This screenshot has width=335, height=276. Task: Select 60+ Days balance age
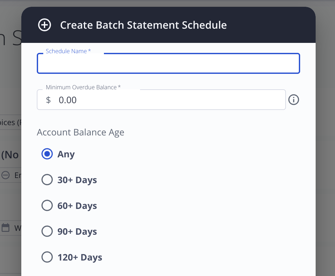(x=47, y=206)
